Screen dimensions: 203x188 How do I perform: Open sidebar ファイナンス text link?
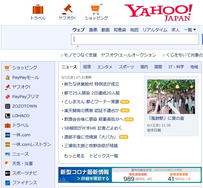pyautogui.click(x=25, y=183)
